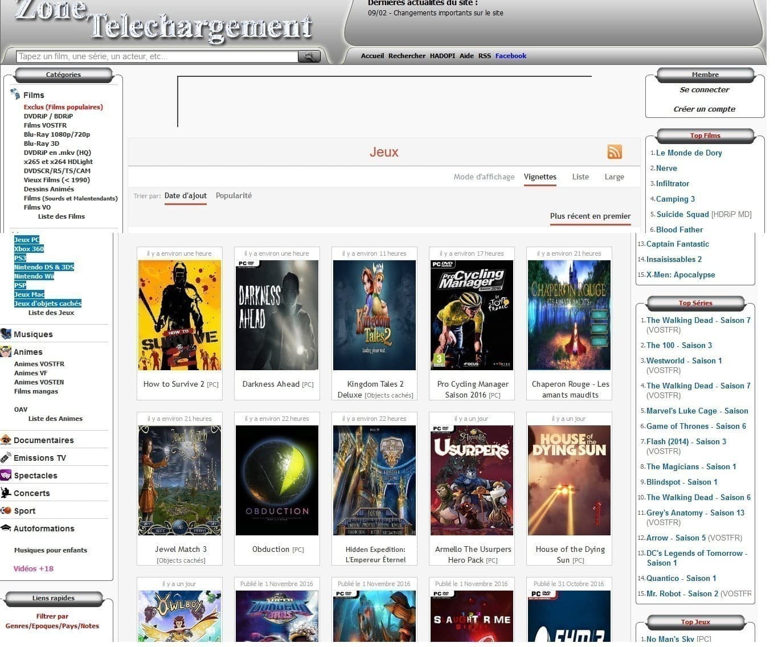
Task: Open Dessins Animés category
Action: pyautogui.click(x=49, y=189)
